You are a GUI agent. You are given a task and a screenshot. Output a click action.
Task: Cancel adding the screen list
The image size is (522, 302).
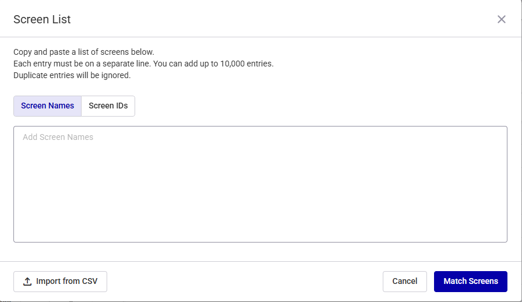tap(404, 282)
